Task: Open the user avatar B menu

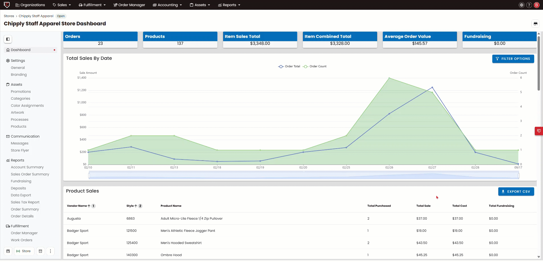Action: point(537,5)
